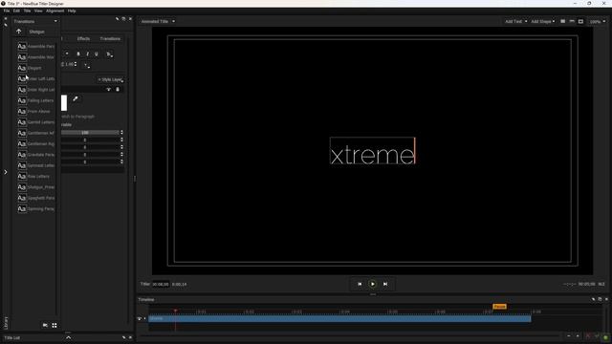Switch to the Effects tab
Viewport: 612px width, 344px height.
tap(83, 38)
